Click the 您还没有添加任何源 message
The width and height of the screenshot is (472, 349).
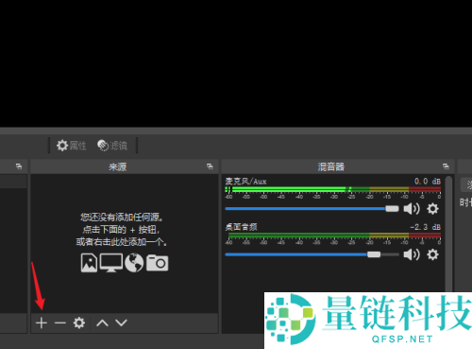122,218
